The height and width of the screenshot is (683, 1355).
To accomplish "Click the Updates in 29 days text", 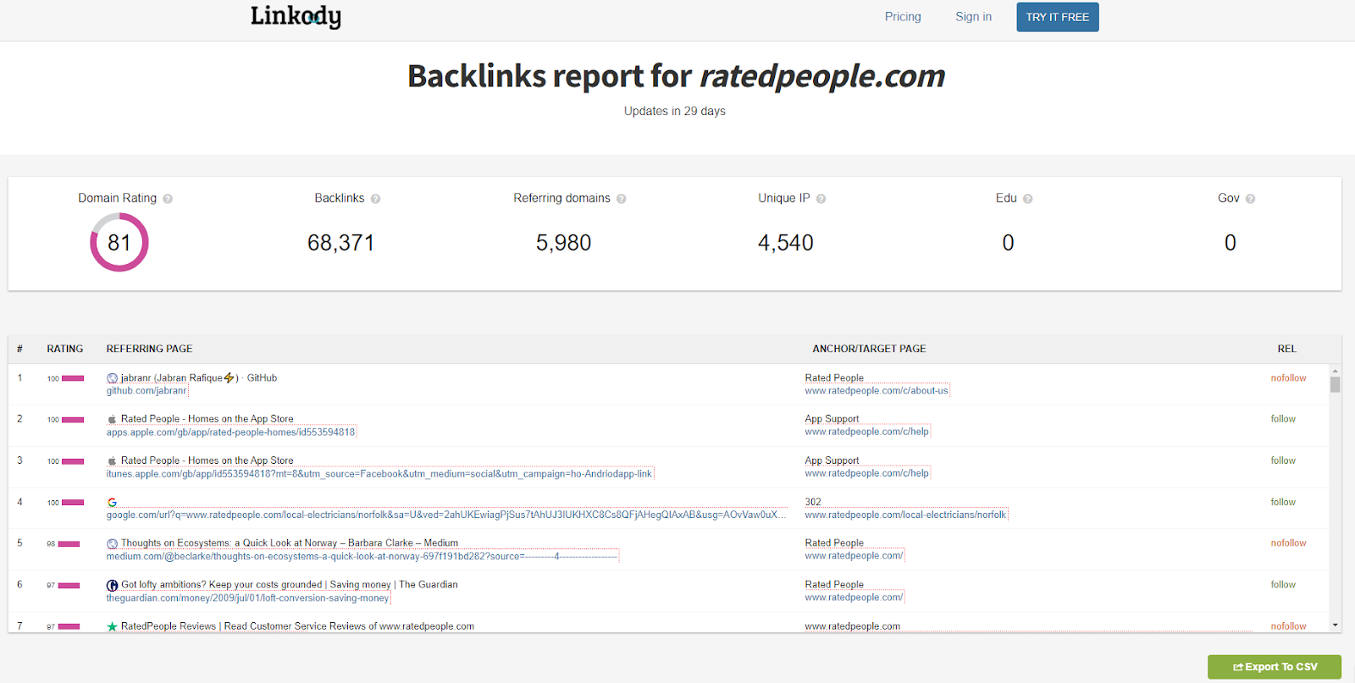I will click(675, 111).
